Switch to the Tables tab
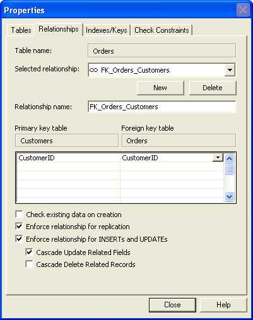The height and width of the screenshot is (320, 253). [x=21, y=30]
